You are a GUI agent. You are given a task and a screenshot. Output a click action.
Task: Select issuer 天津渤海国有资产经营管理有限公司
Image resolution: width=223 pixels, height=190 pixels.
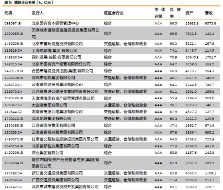pyautogui.click(x=63, y=98)
